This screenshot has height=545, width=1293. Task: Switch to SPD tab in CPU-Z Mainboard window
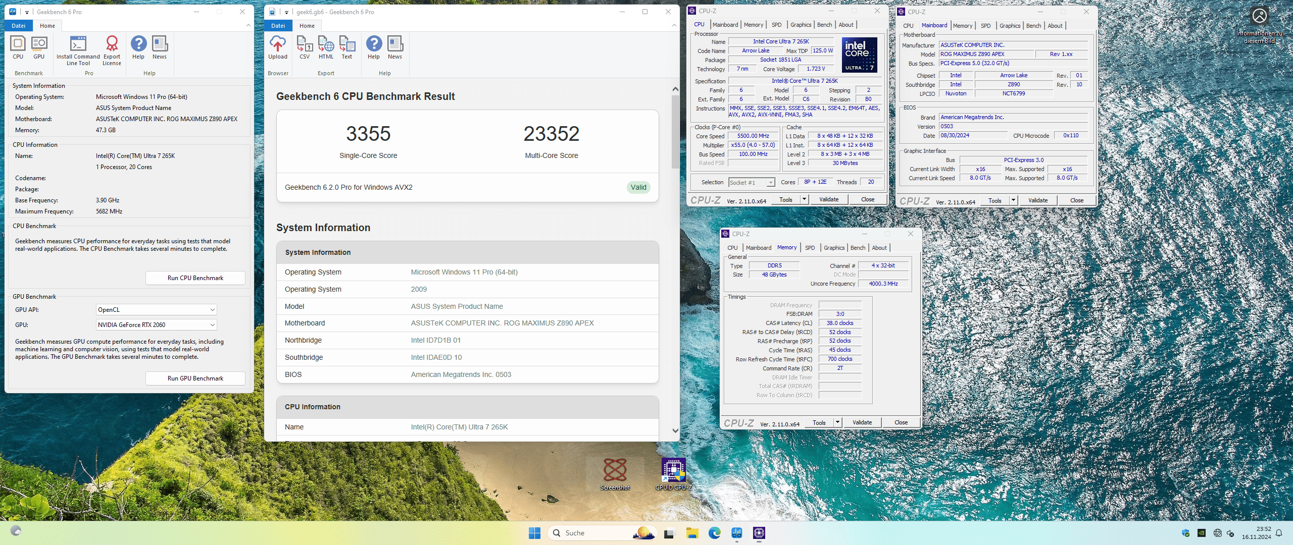pos(985,26)
